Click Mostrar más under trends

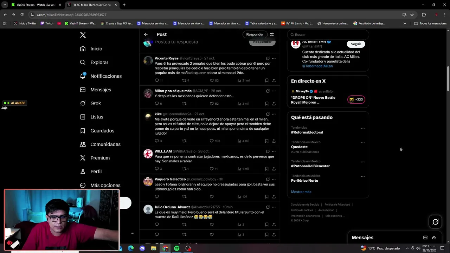(x=301, y=192)
